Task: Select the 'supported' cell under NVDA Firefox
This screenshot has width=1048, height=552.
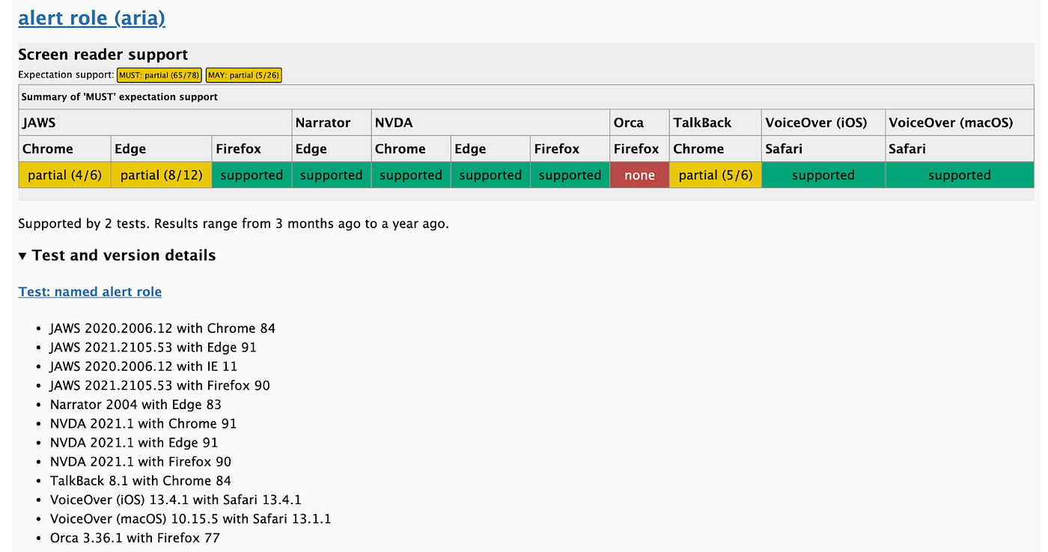Action: pos(570,175)
